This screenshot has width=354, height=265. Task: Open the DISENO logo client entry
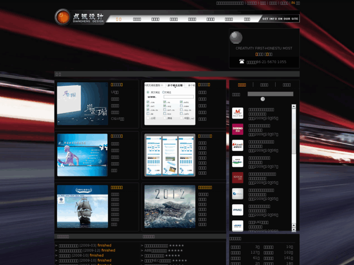pyautogui.click(x=238, y=129)
